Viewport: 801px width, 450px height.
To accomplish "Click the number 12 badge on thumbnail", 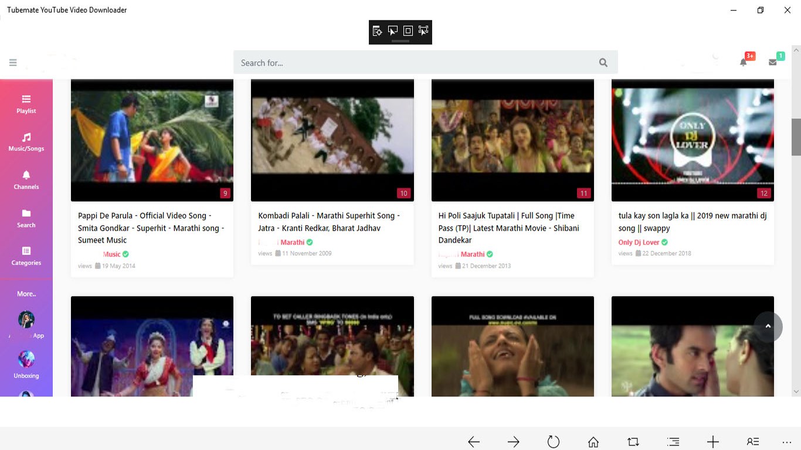I will click(x=763, y=193).
